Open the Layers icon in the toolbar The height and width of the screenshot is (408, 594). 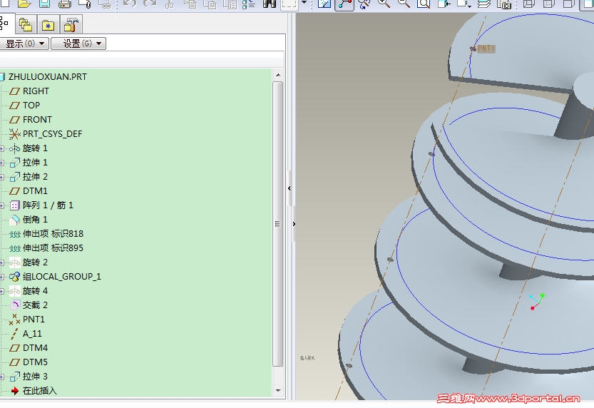[483, 4]
